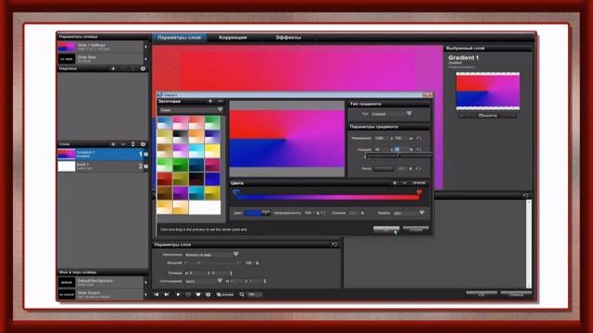Toggle visibility checkbox of Solid 1 layer
593x333 pixels.
tap(146, 166)
